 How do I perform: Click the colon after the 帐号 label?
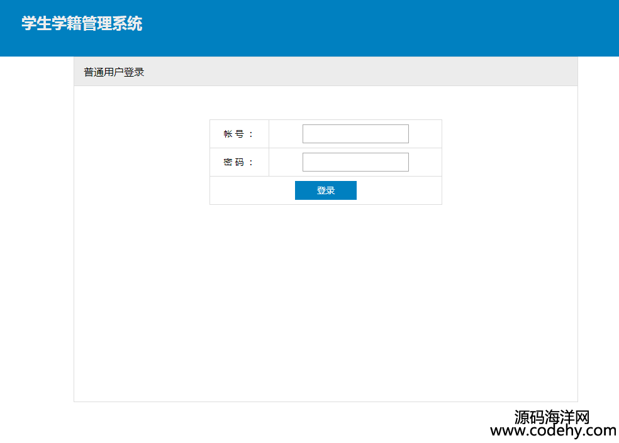251,134
